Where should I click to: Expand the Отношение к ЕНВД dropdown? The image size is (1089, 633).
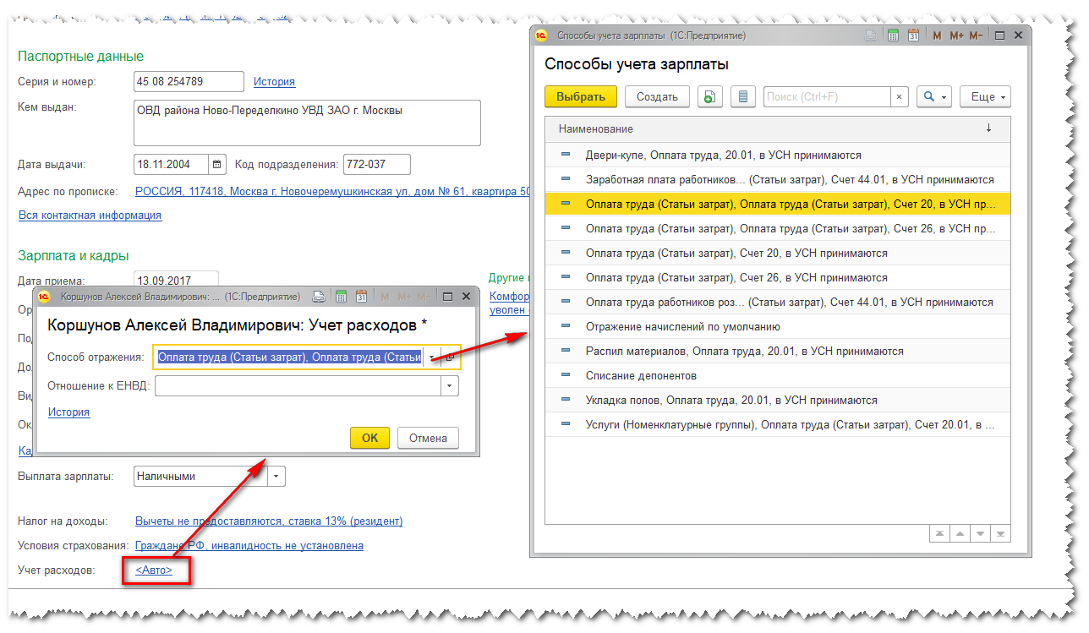(450, 386)
